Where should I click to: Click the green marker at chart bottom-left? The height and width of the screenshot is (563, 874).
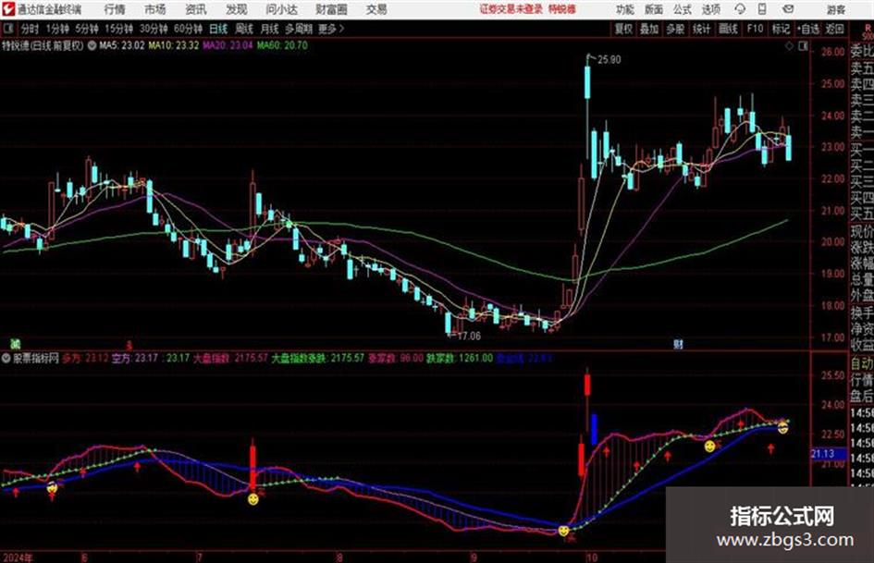click(16, 344)
